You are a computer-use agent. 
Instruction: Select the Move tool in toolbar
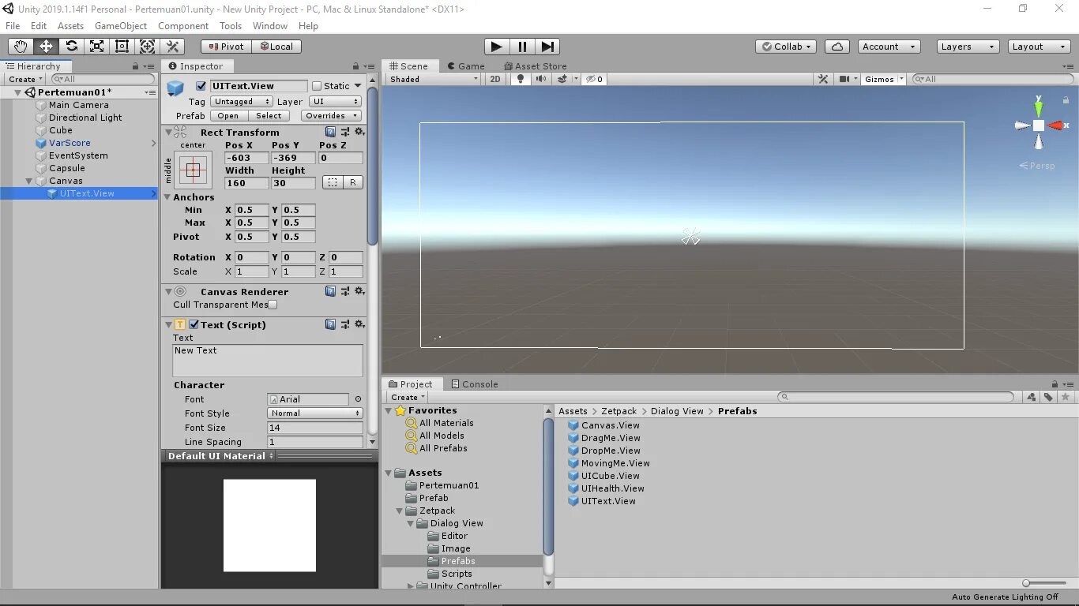46,47
